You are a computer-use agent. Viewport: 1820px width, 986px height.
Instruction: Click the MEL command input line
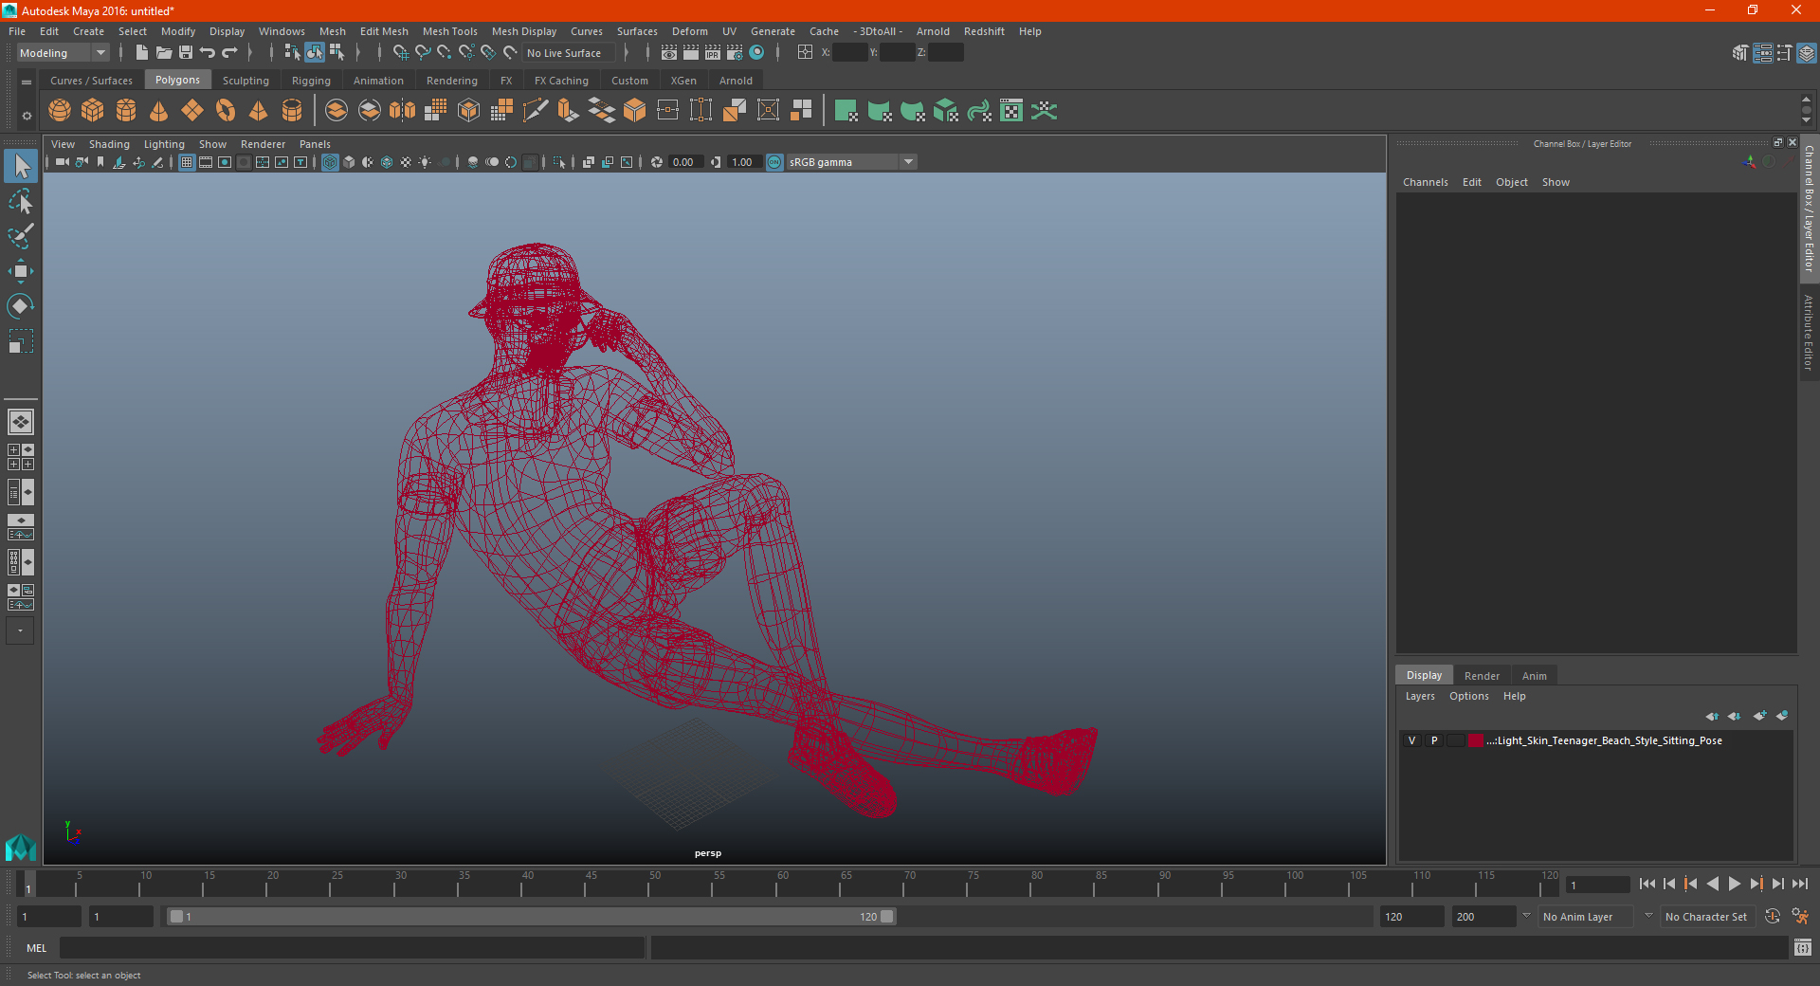click(353, 947)
